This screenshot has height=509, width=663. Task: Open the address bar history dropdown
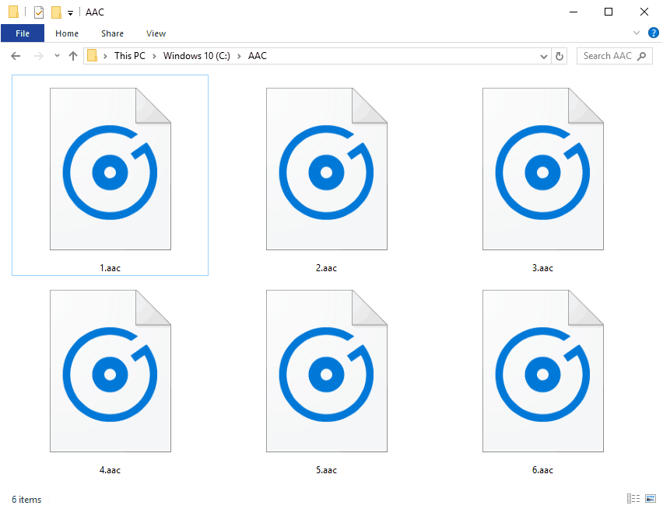coord(544,56)
